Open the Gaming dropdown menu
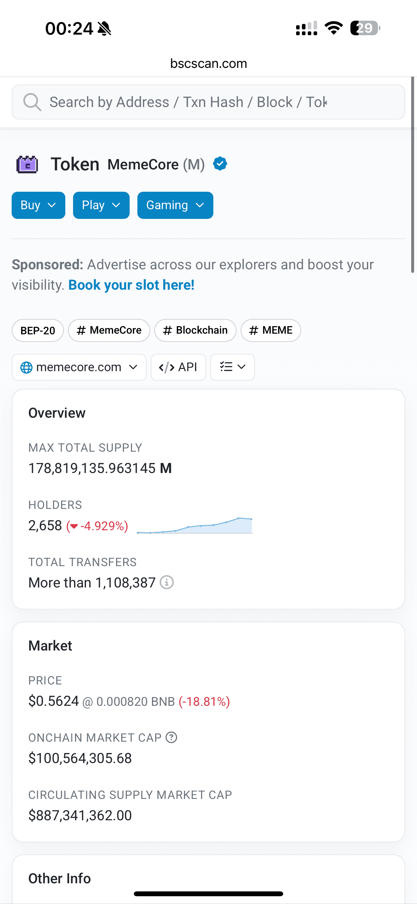The height and width of the screenshot is (904, 417). pyautogui.click(x=175, y=205)
